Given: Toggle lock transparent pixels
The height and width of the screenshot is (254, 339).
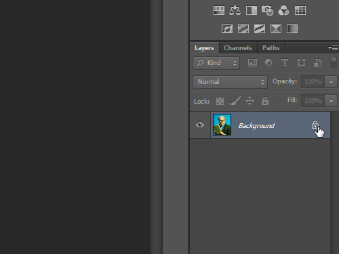Looking at the screenshot, I should point(220,101).
